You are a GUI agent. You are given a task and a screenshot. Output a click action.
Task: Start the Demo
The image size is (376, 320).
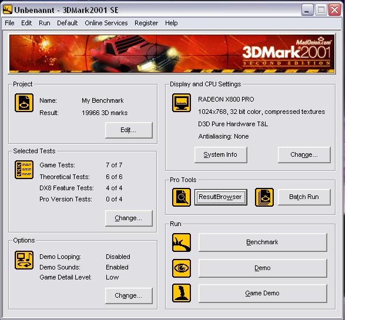(263, 268)
